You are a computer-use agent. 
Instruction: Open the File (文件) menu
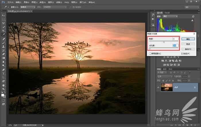click(x=10, y=2)
